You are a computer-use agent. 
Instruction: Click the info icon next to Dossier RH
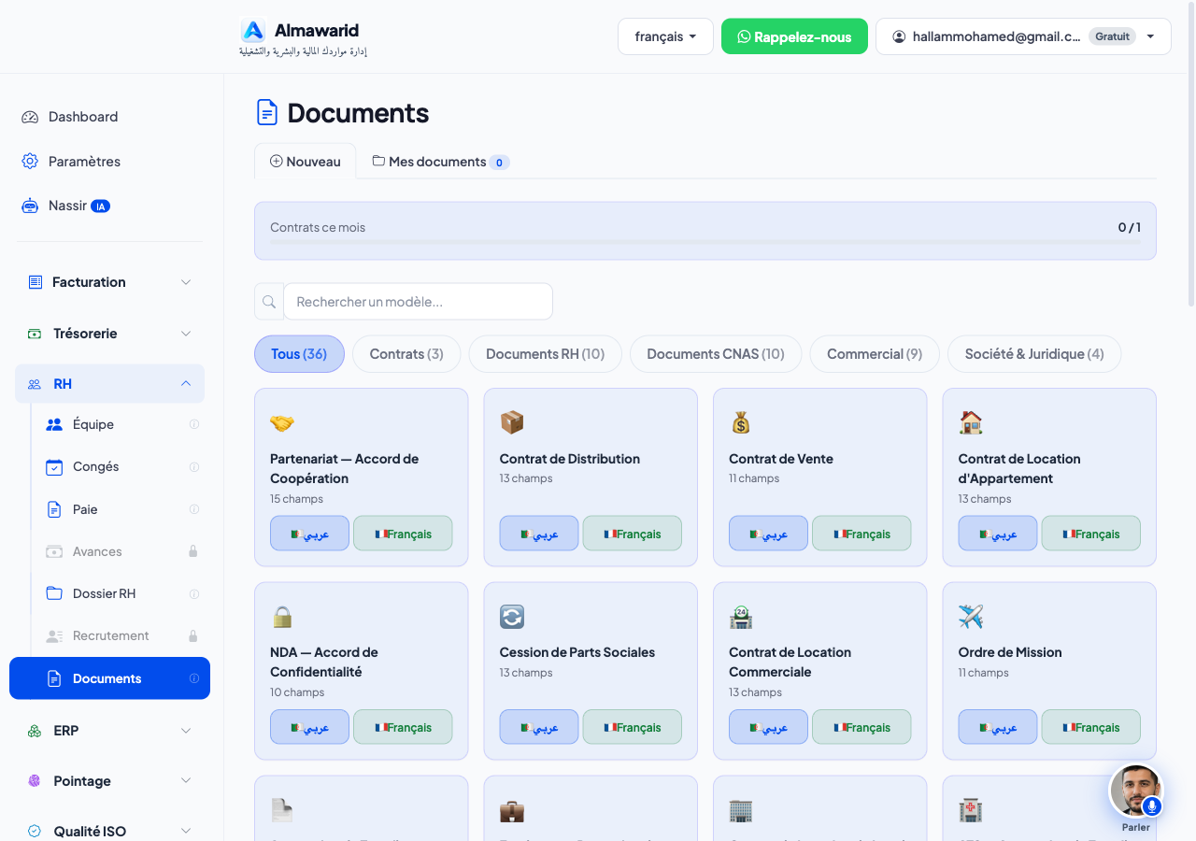coord(194,593)
